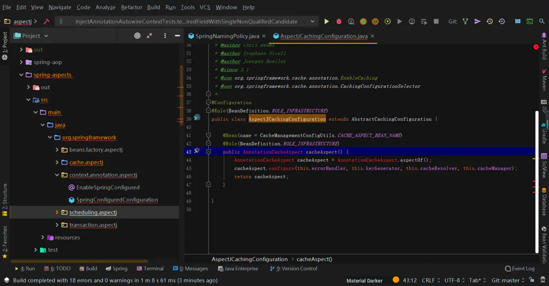Stop the running process
This screenshot has height=286, width=549.
[436, 22]
